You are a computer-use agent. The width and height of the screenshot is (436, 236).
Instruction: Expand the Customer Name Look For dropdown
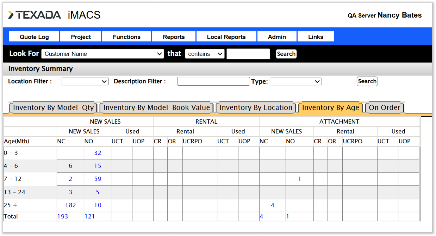pos(102,54)
